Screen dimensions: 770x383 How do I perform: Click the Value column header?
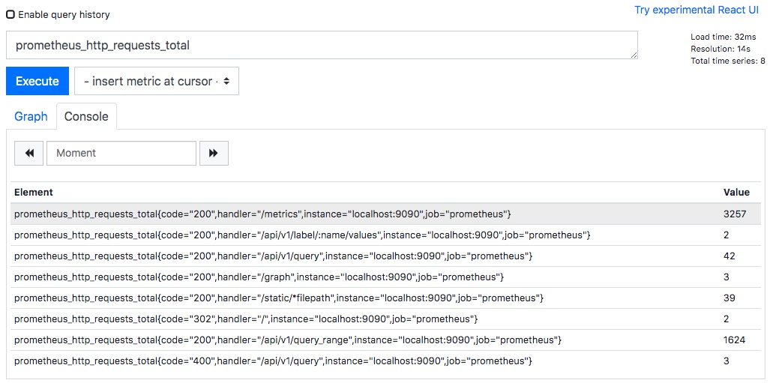[736, 193]
